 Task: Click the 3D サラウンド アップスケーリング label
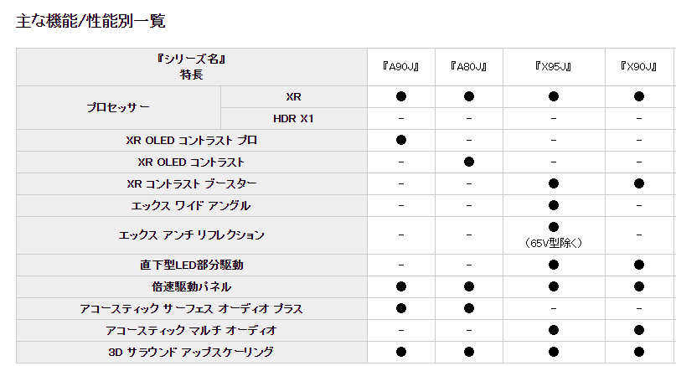click(192, 352)
